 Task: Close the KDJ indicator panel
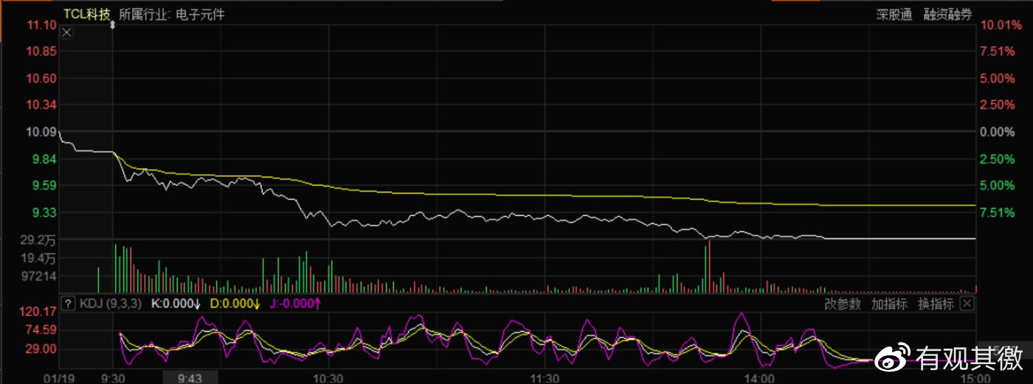[967, 304]
